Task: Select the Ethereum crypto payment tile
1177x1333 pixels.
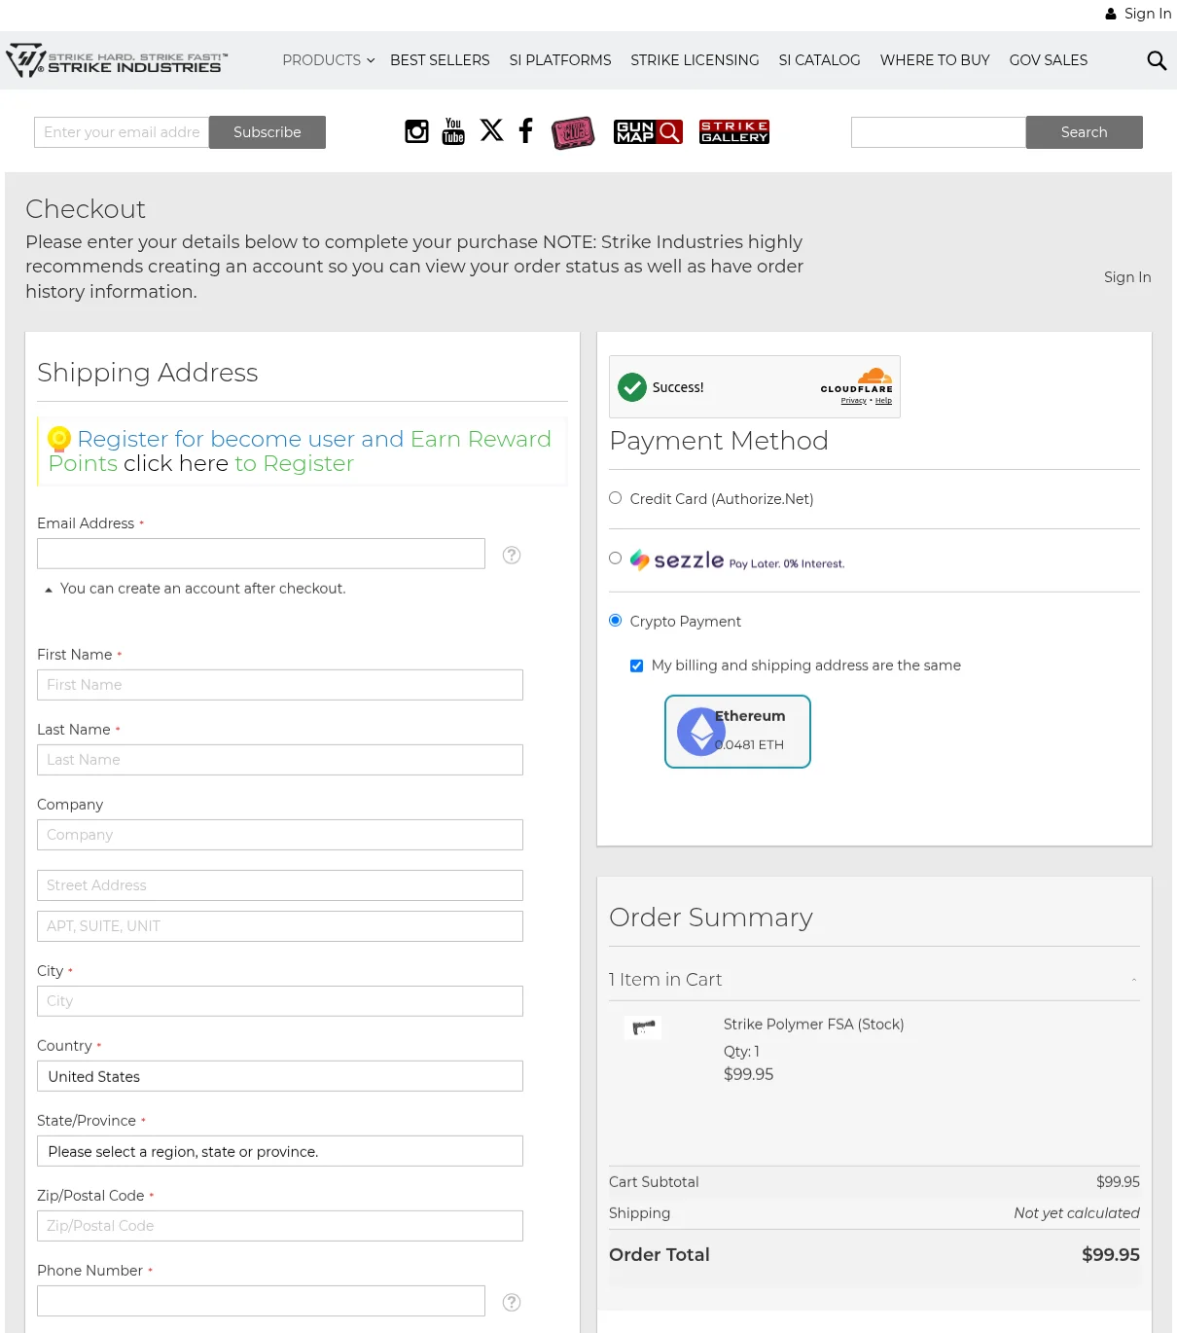Action: (737, 732)
